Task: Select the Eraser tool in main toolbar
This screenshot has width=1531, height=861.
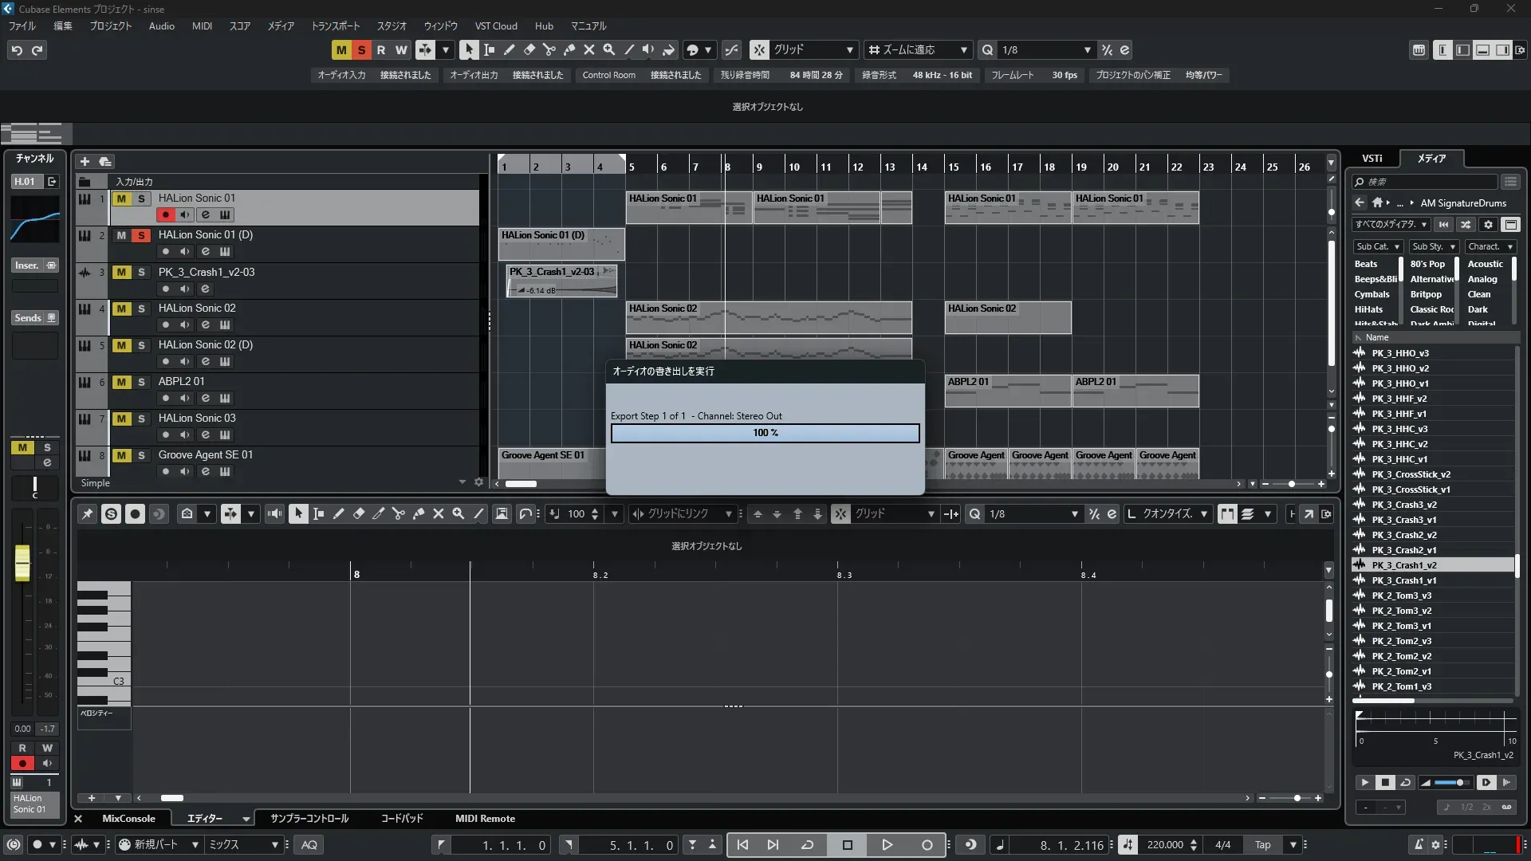Action: coord(529,49)
